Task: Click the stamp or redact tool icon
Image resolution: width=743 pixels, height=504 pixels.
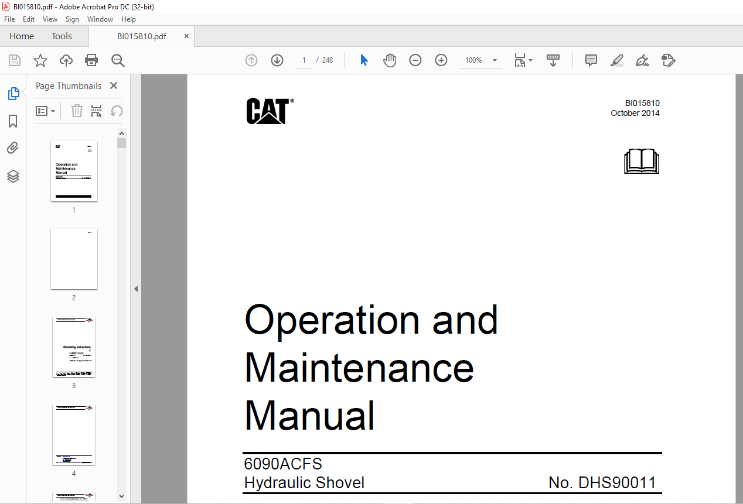Action: click(x=669, y=60)
